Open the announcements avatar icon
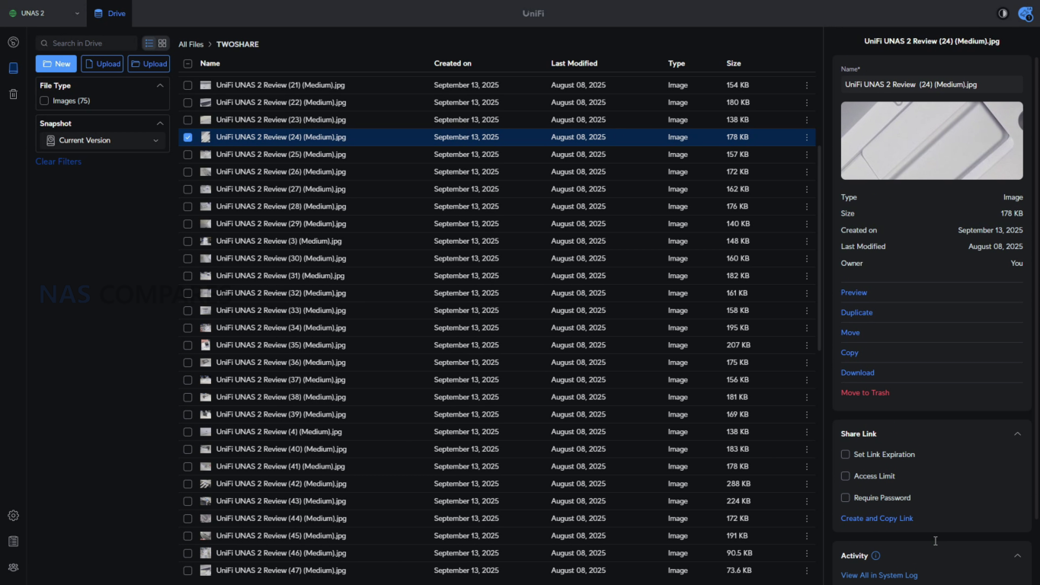 (x=1025, y=14)
